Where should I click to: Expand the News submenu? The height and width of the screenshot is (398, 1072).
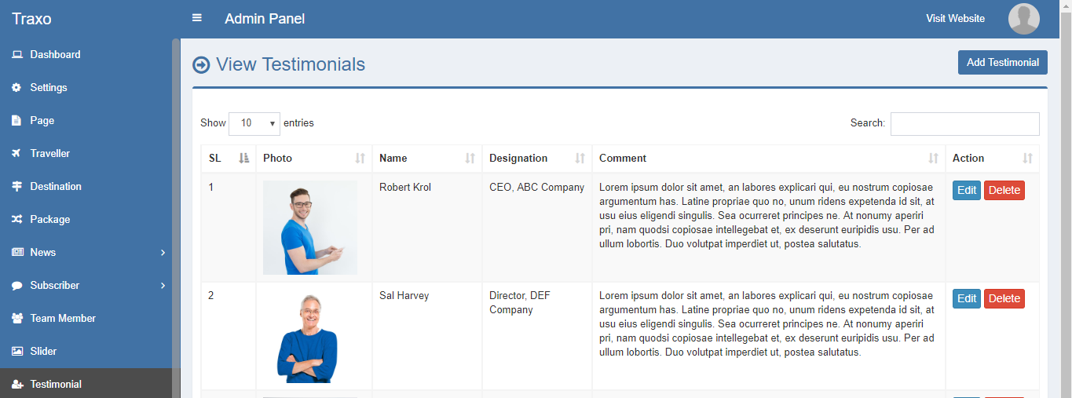(x=163, y=253)
